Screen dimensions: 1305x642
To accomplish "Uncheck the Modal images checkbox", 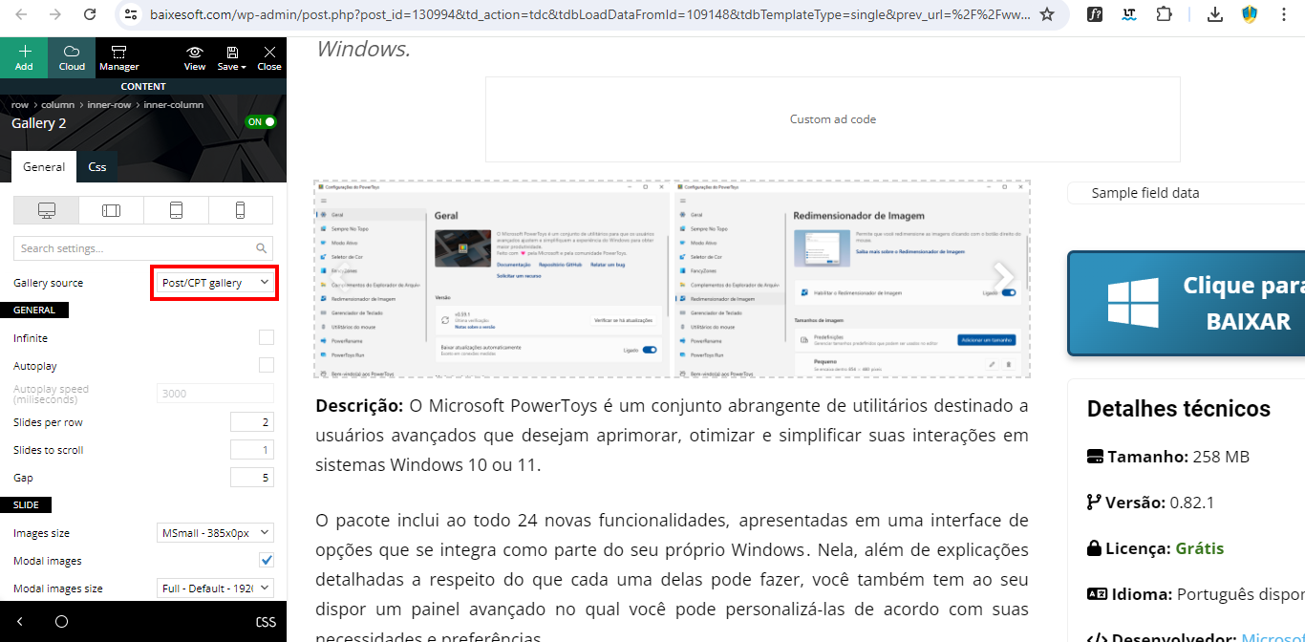I will pyautogui.click(x=267, y=560).
